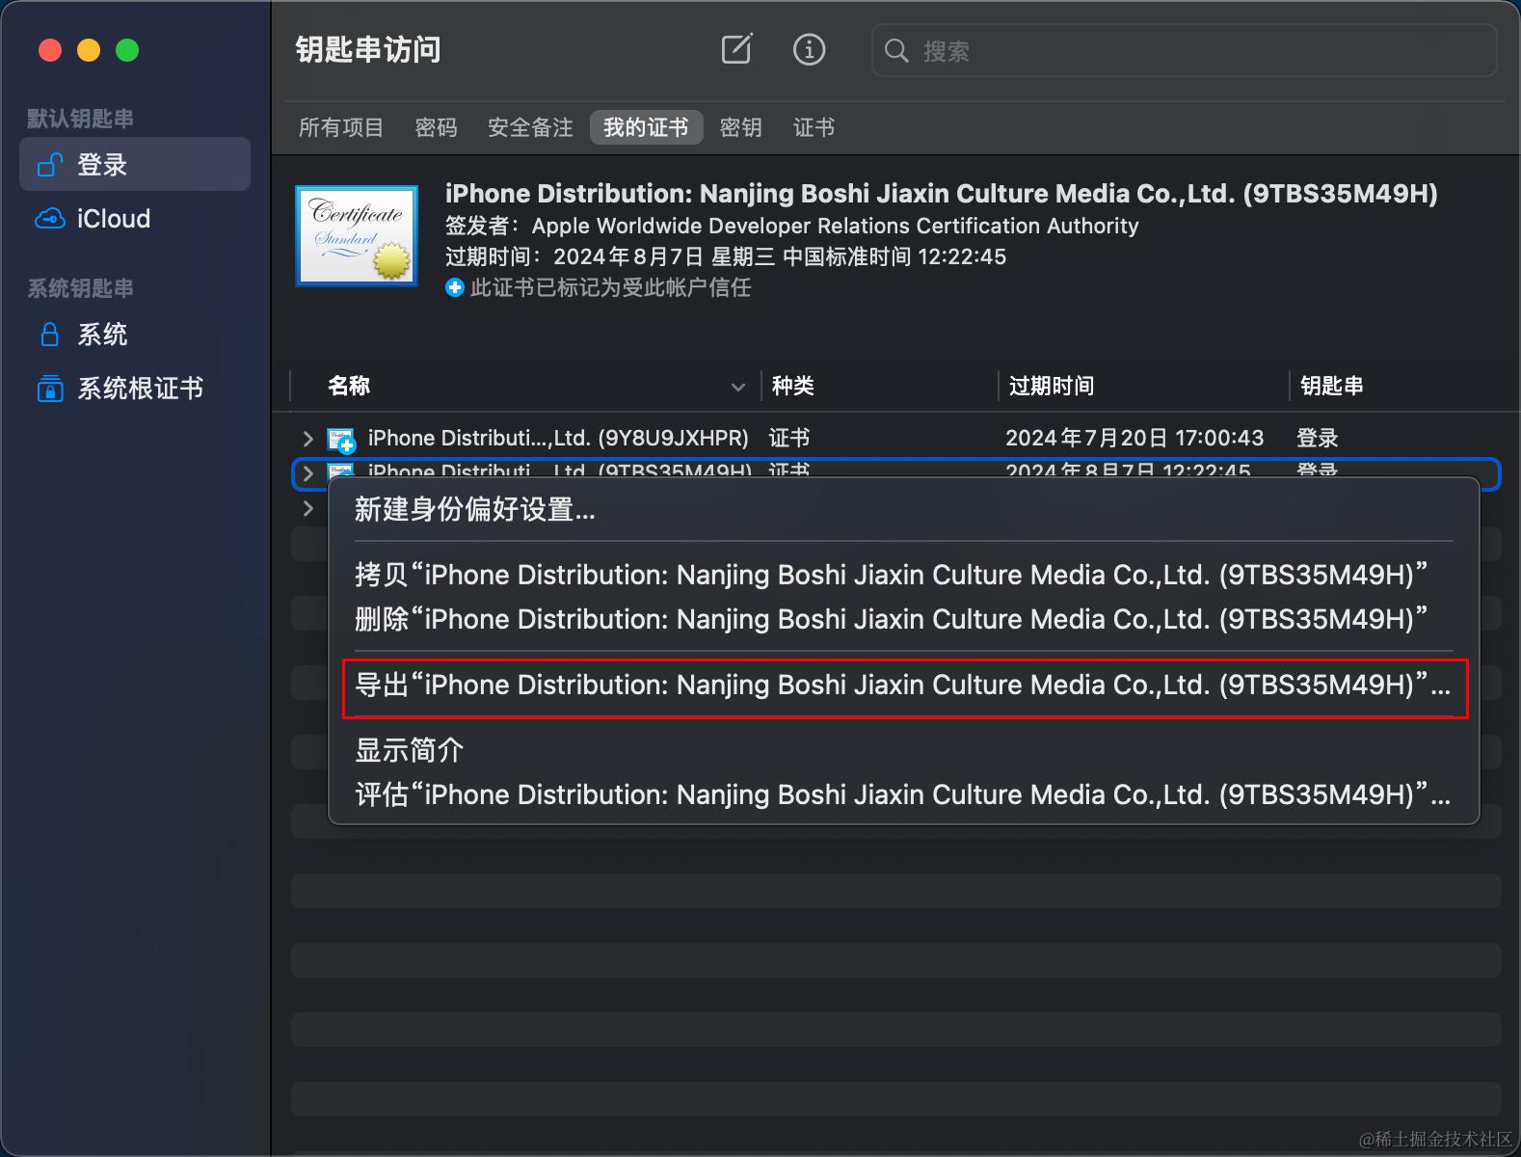The image size is (1521, 1157).
Task: Click the green zoom window button
Action: (127, 50)
